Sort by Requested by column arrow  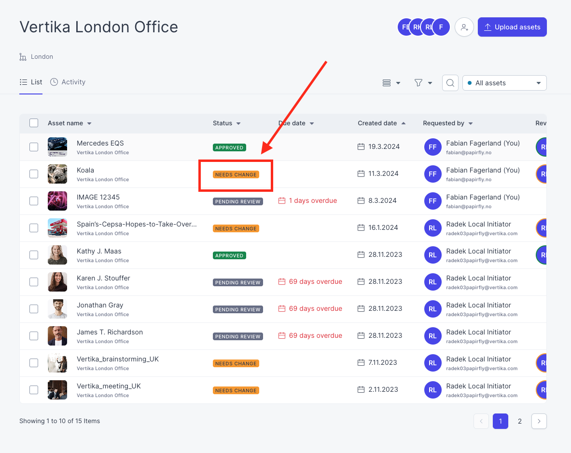(x=471, y=124)
